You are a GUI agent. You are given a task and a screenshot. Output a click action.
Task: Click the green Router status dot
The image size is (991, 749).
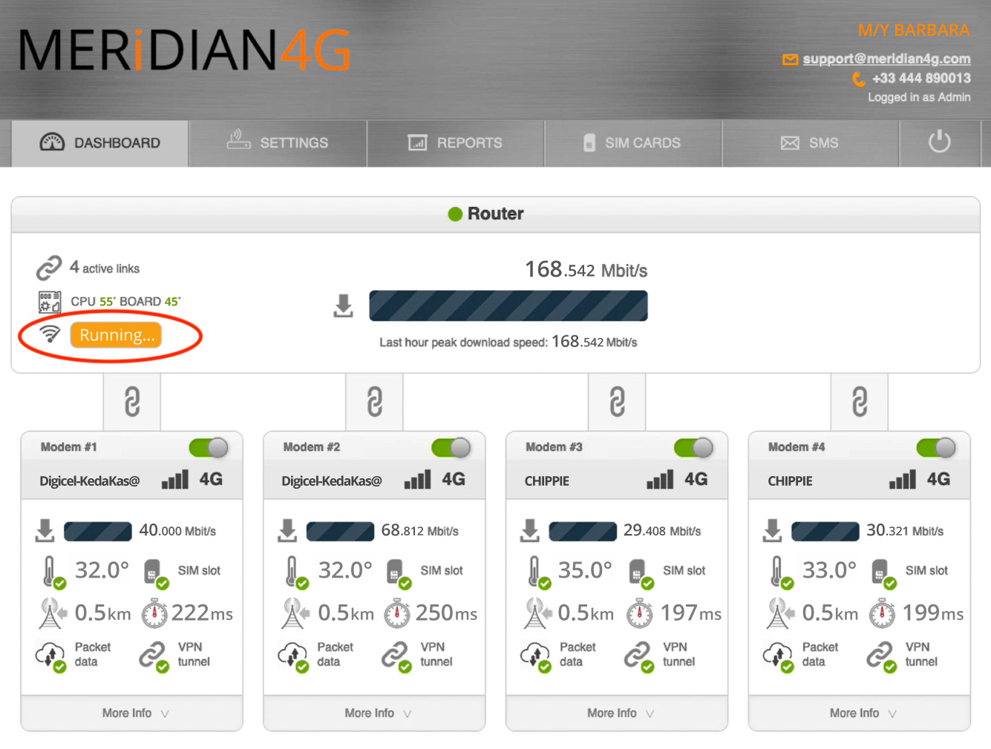pos(455,214)
